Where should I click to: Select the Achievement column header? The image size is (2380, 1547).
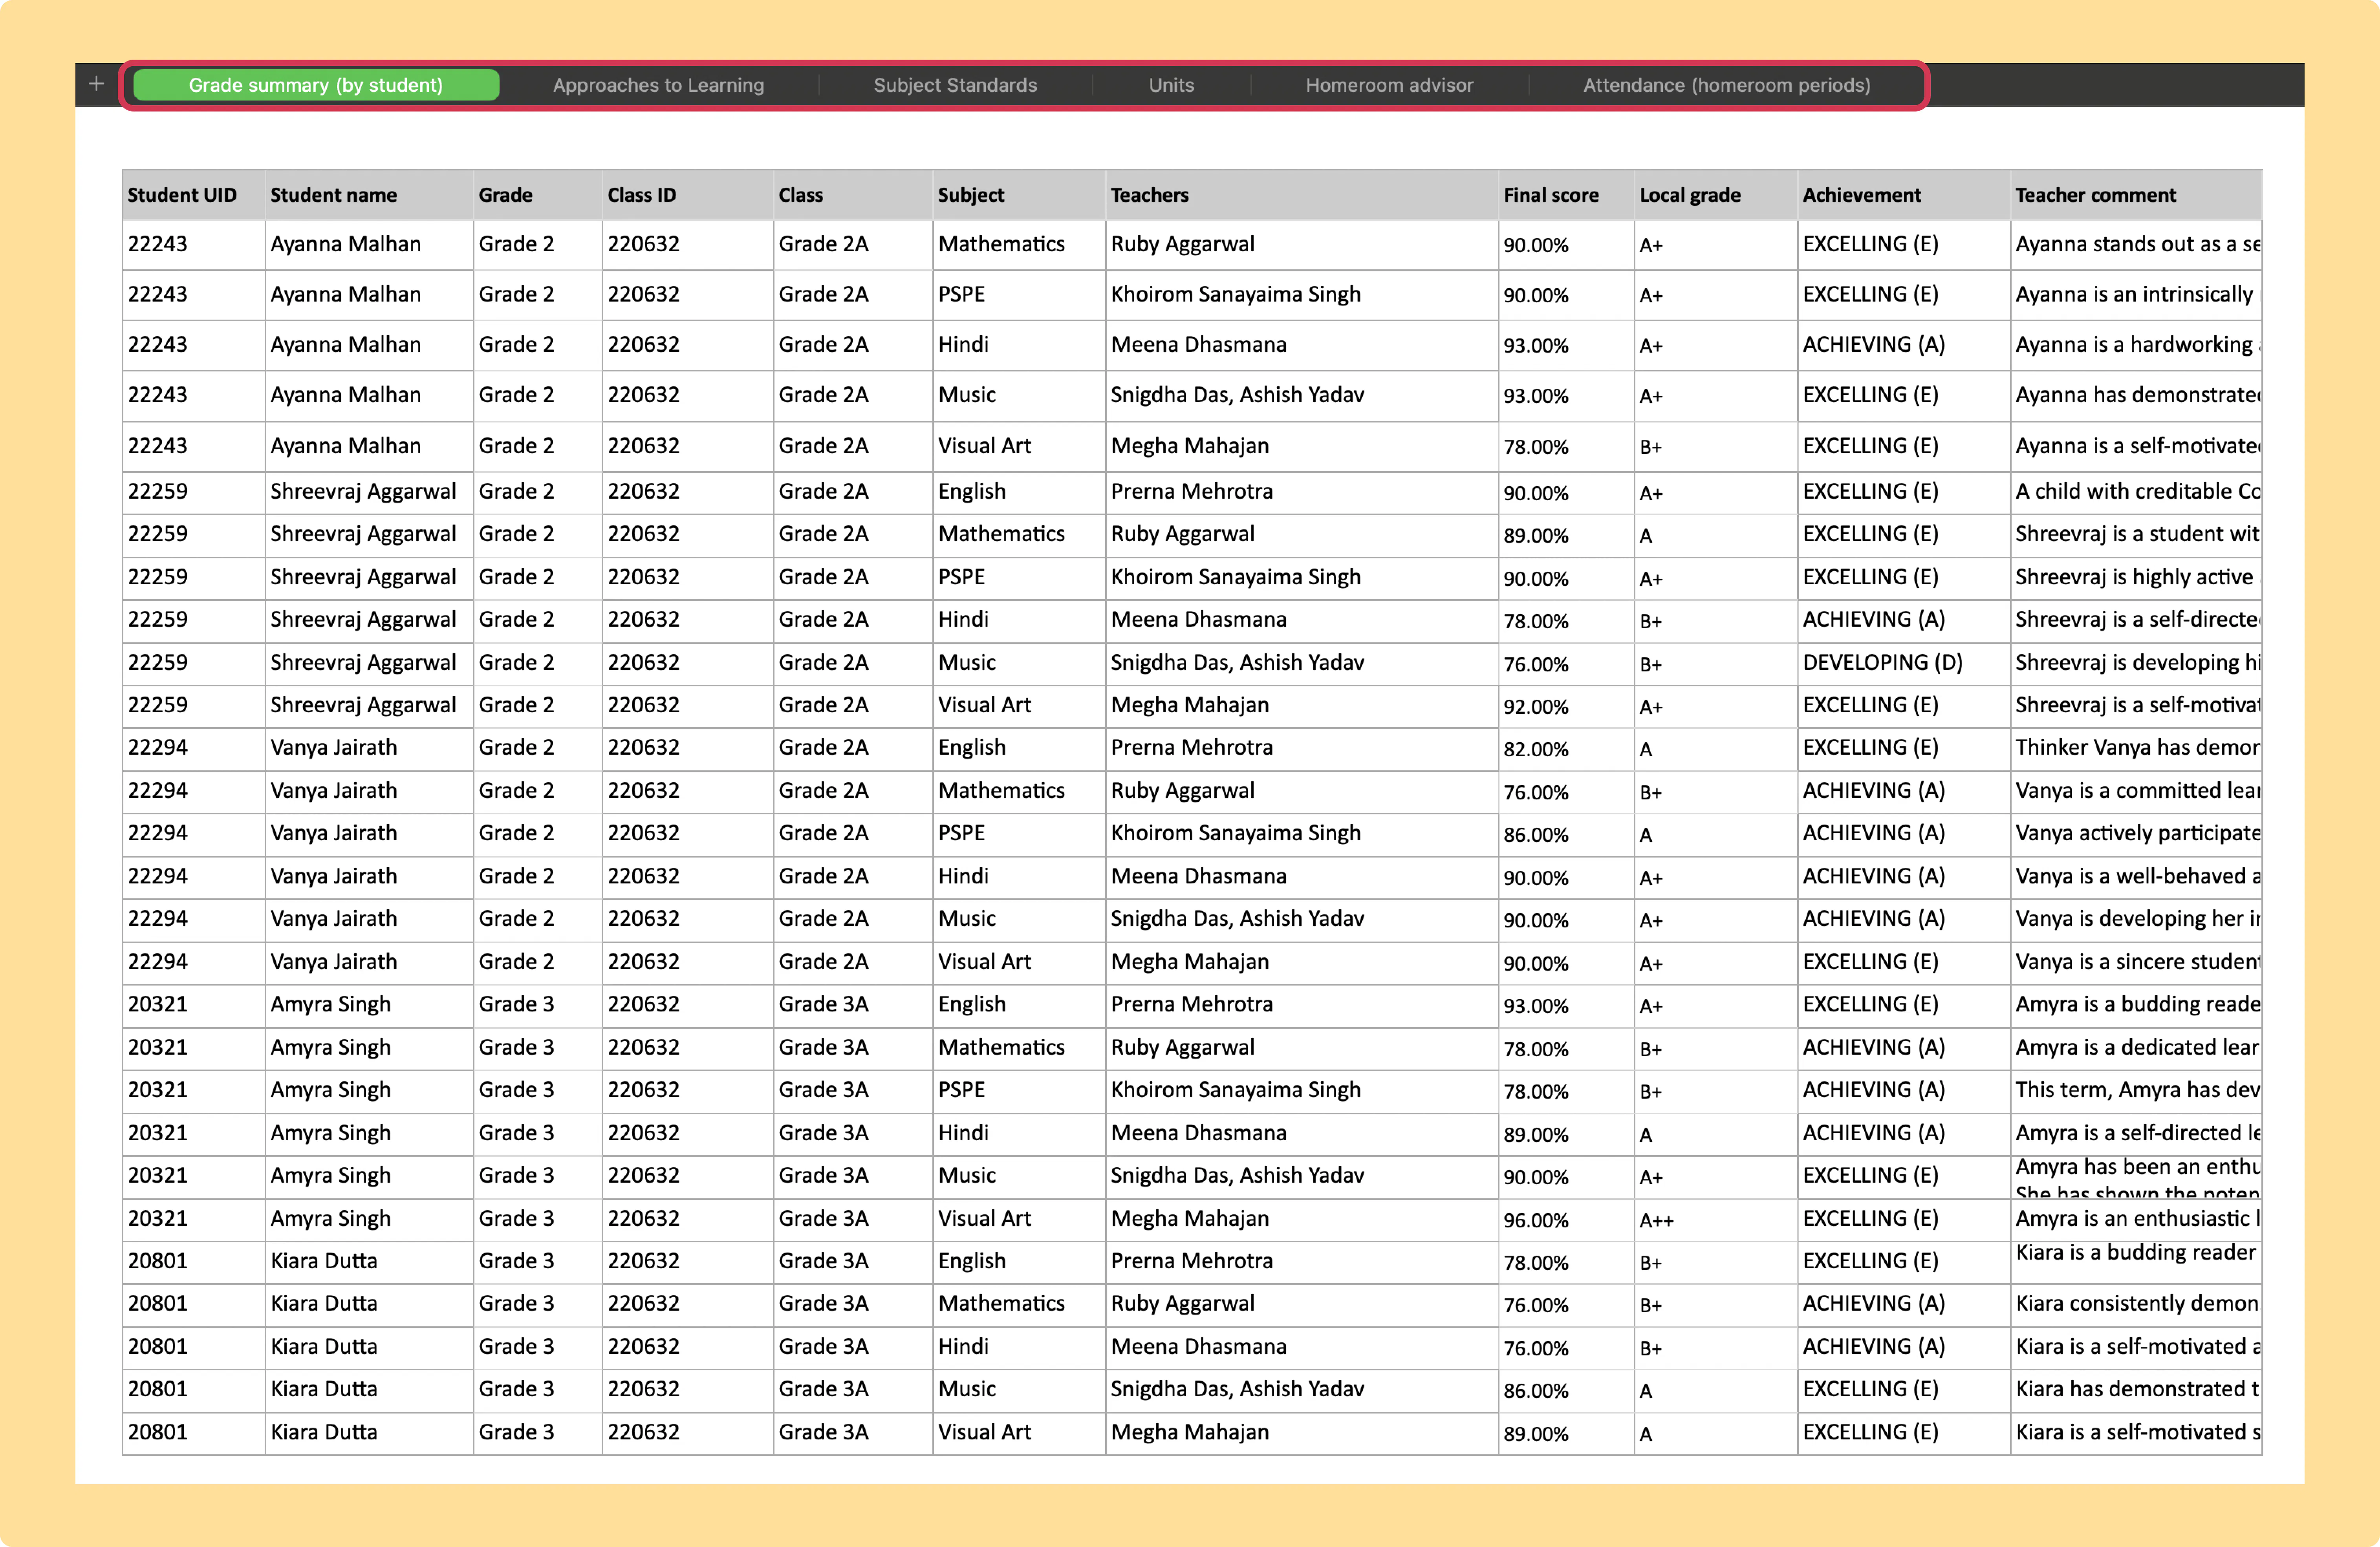[x=1904, y=195]
